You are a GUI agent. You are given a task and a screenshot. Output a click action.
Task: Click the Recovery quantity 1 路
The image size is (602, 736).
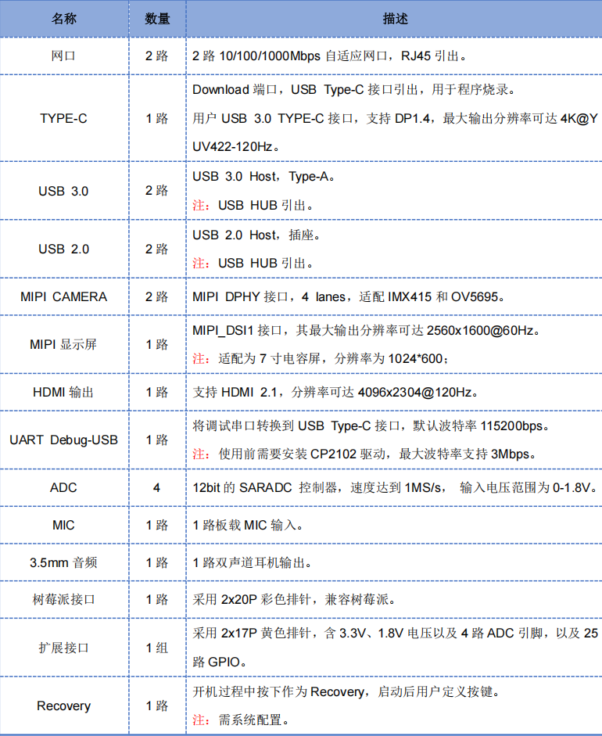(156, 706)
